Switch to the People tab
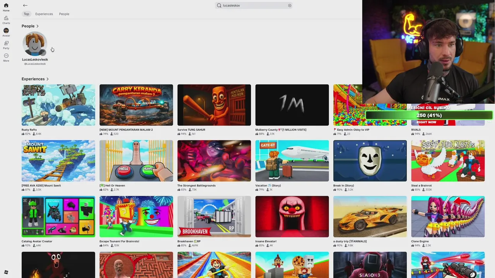495x278 pixels. point(64,14)
